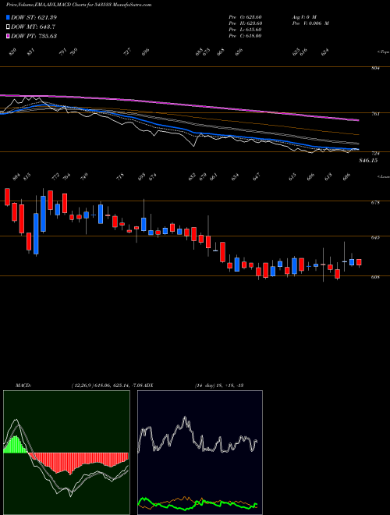This screenshot has width=390, height=515.
Task: Click the 'MACD:' panel heading
Action: [23, 385]
